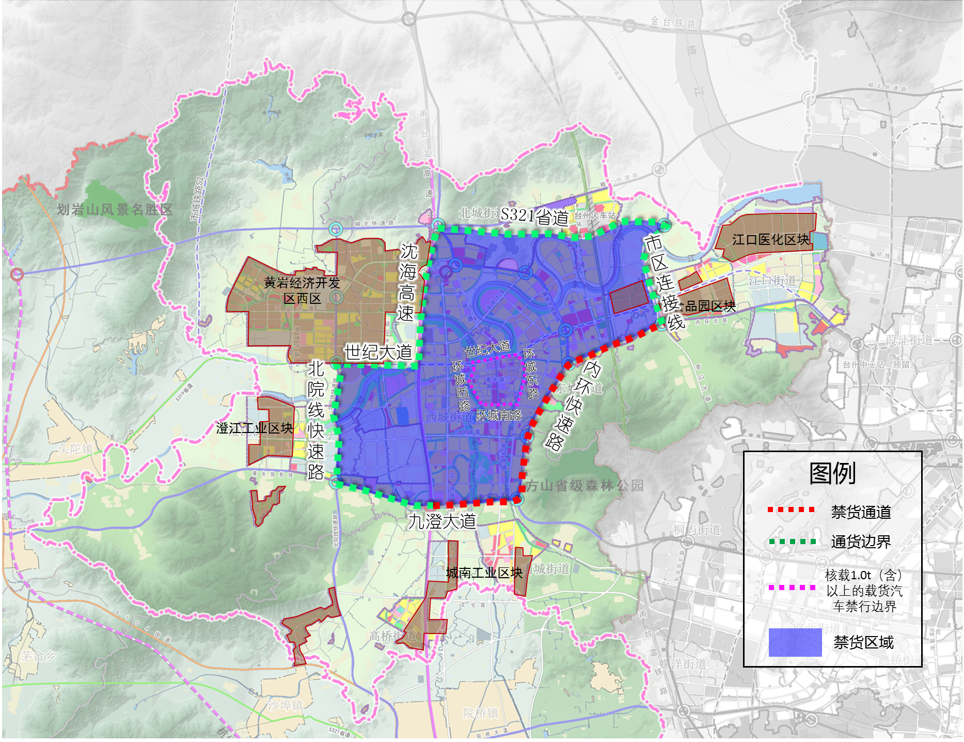Click the 螺洋街道 district label
This screenshot has width=964, height=742.
683,663
